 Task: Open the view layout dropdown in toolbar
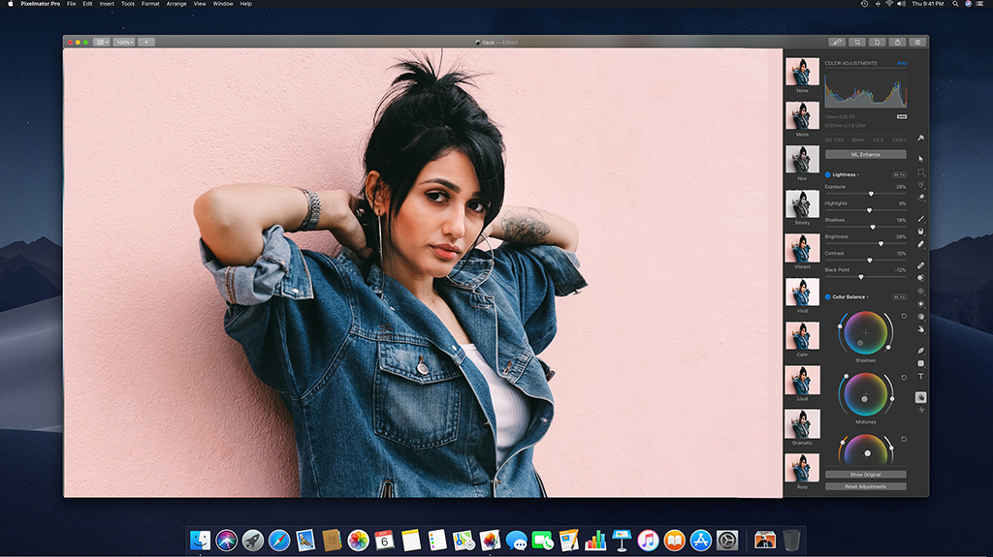(x=101, y=43)
